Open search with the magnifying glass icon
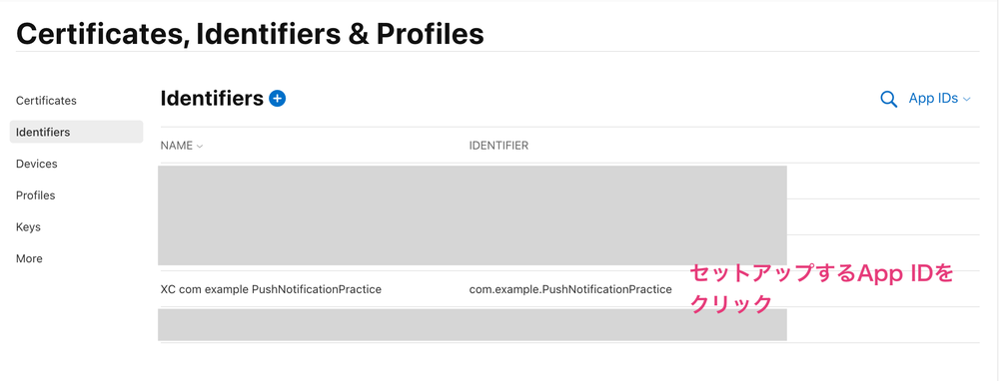 pyautogui.click(x=889, y=99)
